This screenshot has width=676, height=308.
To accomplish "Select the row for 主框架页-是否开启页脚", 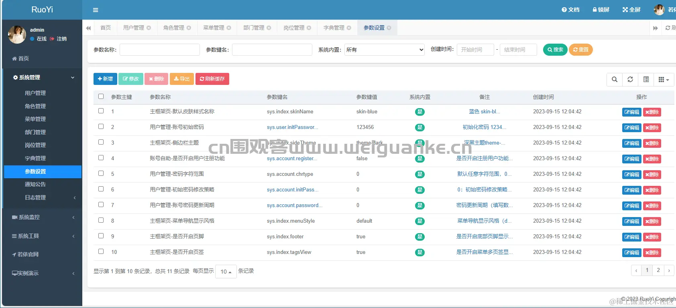I will (x=101, y=236).
